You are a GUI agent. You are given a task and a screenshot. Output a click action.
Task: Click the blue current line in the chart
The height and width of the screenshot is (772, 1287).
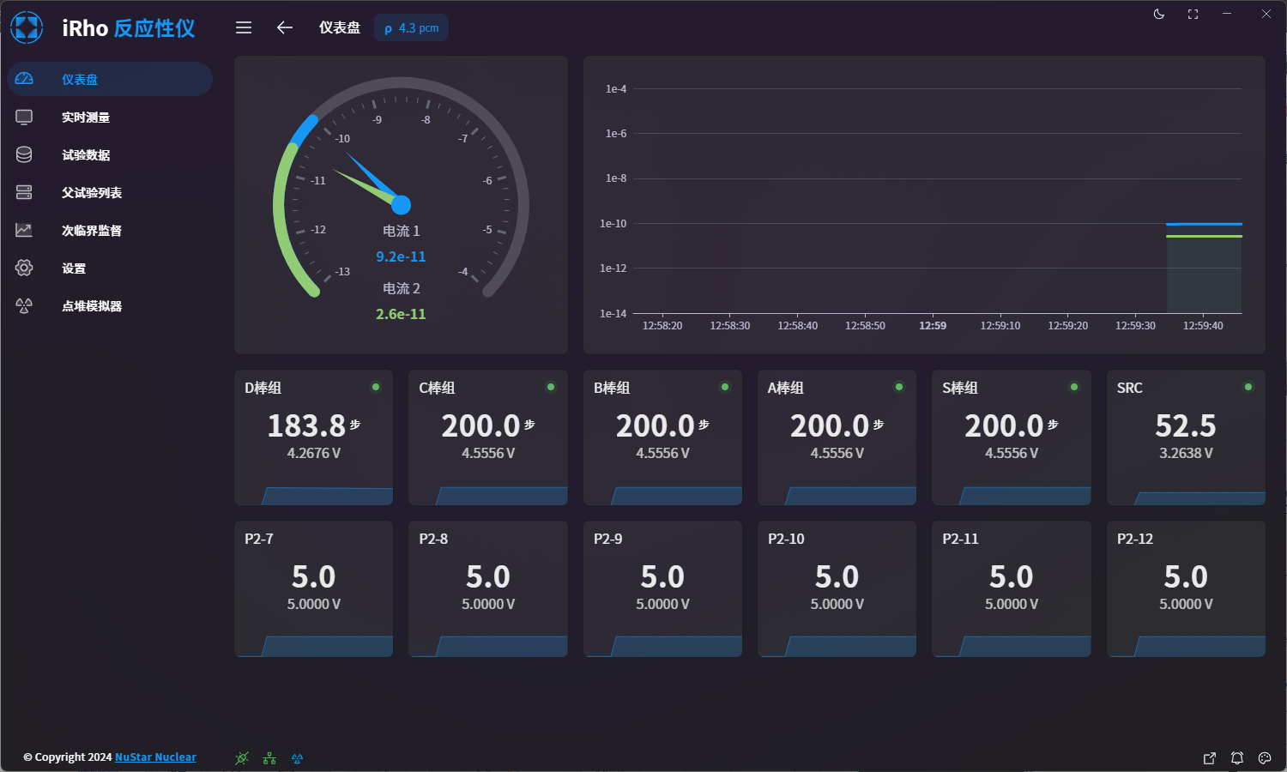(1204, 224)
